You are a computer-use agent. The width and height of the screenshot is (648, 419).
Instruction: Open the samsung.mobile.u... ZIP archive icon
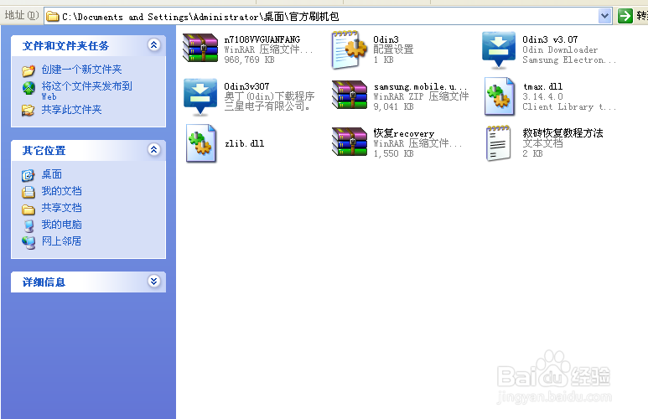tap(350, 96)
